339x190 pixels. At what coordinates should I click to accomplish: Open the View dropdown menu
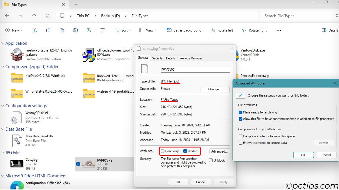coord(148,30)
